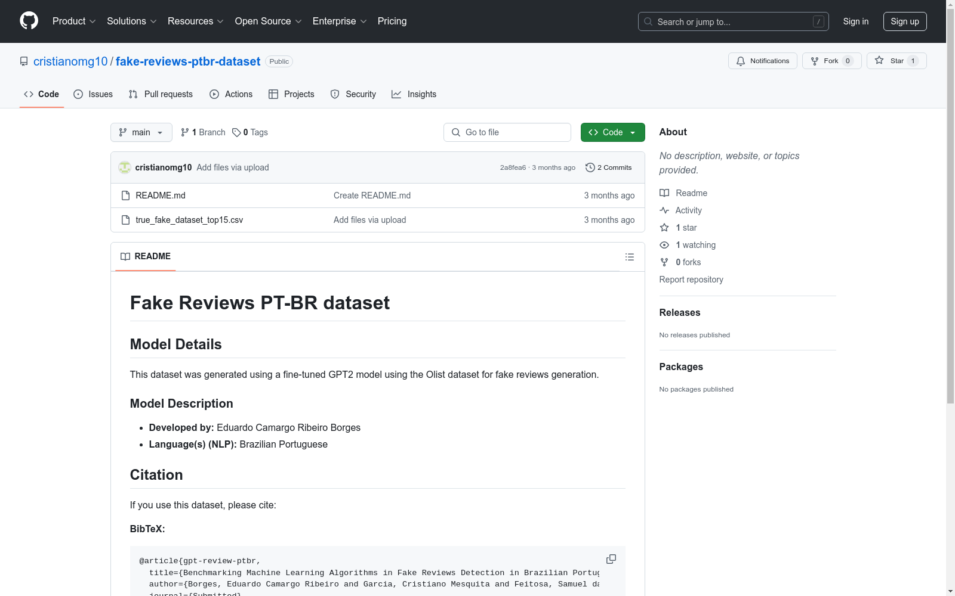The width and height of the screenshot is (955, 596).
Task: Click the search magnifier icon in header
Action: pyautogui.click(x=648, y=21)
